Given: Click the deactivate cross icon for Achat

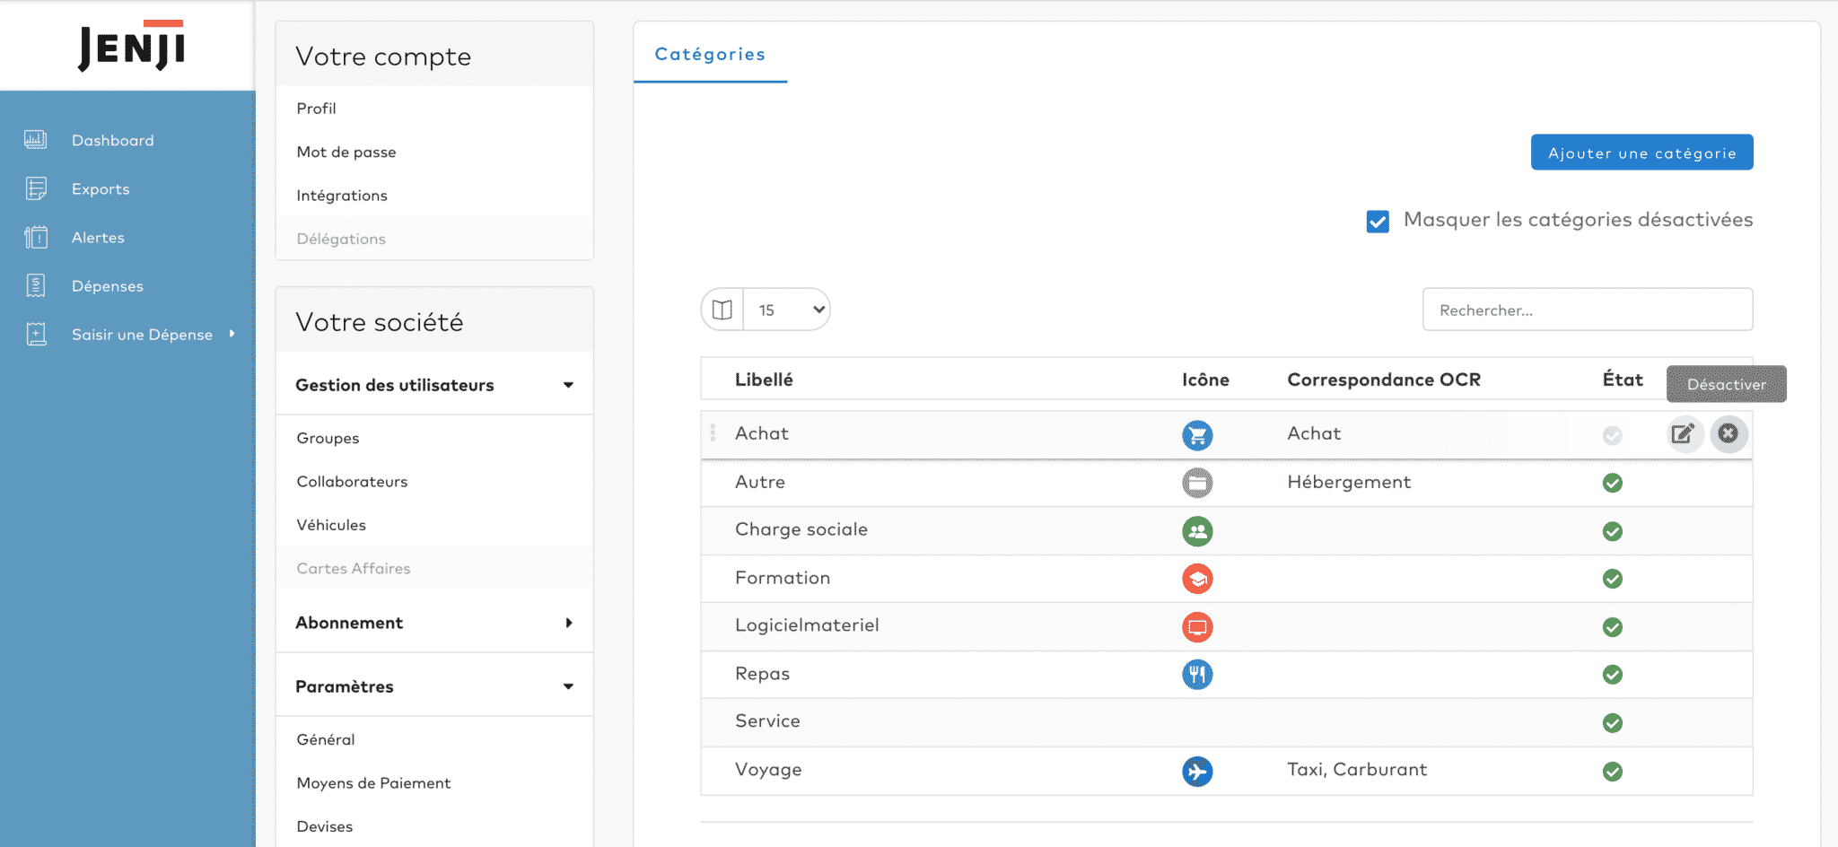Looking at the screenshot, I should 1729,434.
